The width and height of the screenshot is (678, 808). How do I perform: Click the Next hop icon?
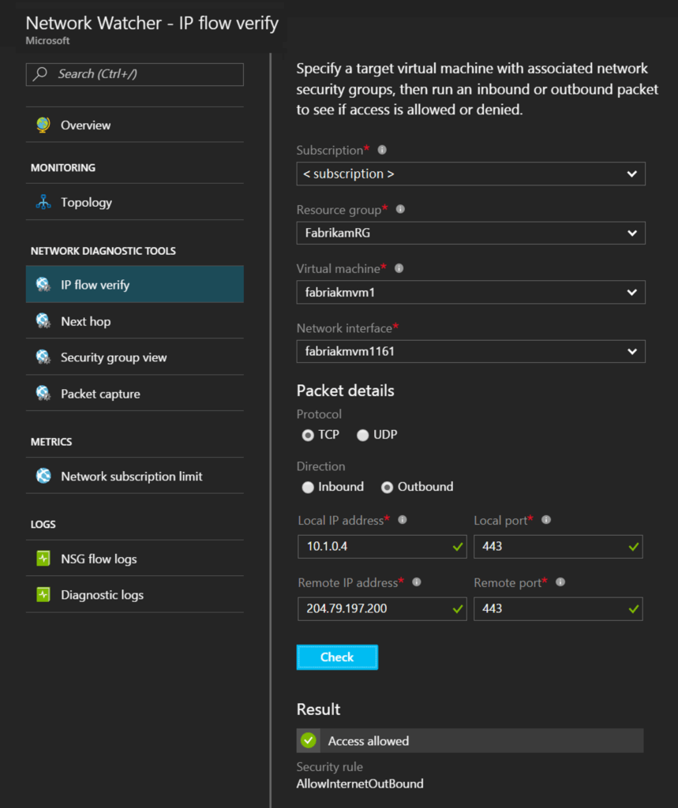coord(43,321)
